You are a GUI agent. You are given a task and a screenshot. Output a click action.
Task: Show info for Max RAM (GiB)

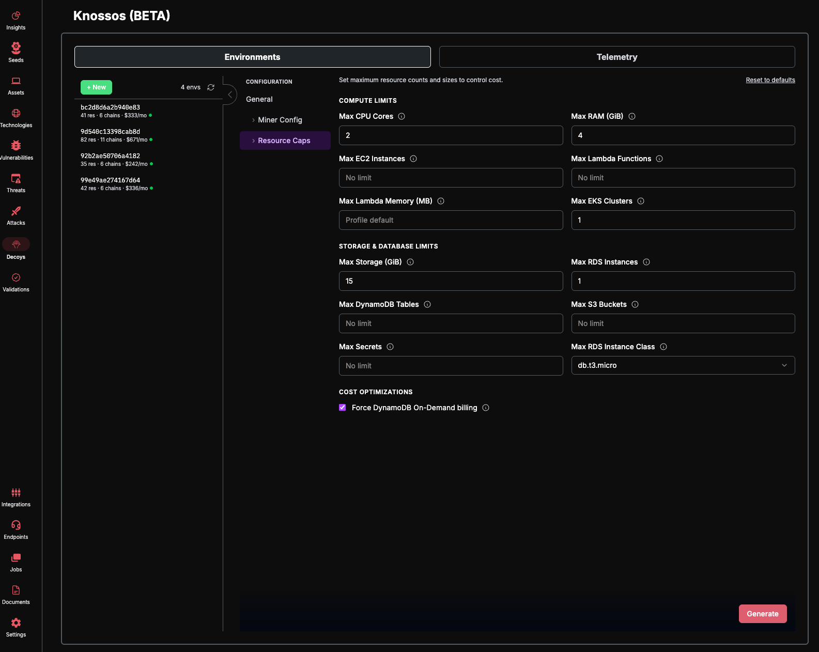(632, 116)
